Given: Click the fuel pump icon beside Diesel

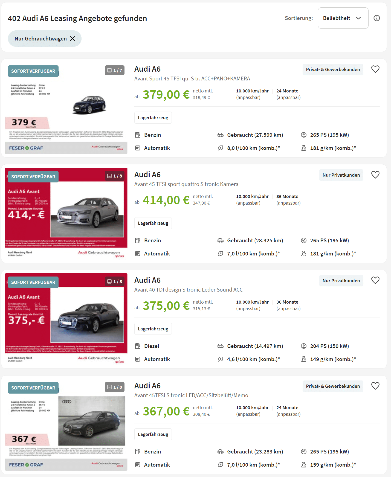Looking at the screenshot, I should tap(138, 346).
